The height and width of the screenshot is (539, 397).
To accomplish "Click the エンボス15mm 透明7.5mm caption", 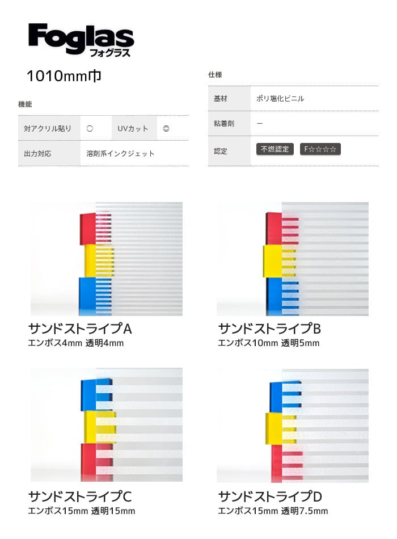I will point(273,511).
